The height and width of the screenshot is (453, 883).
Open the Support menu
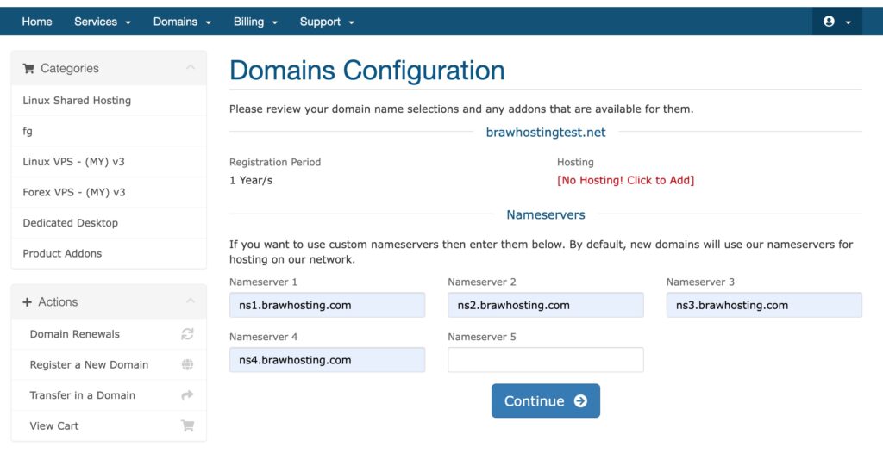pos(327,22)
